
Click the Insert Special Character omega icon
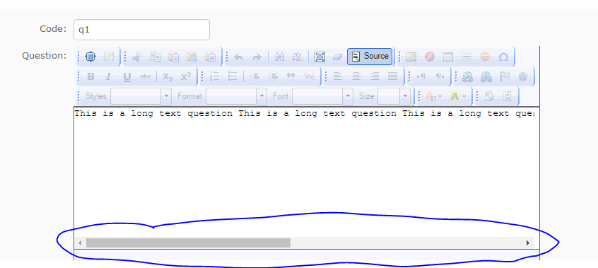point(503,57)
